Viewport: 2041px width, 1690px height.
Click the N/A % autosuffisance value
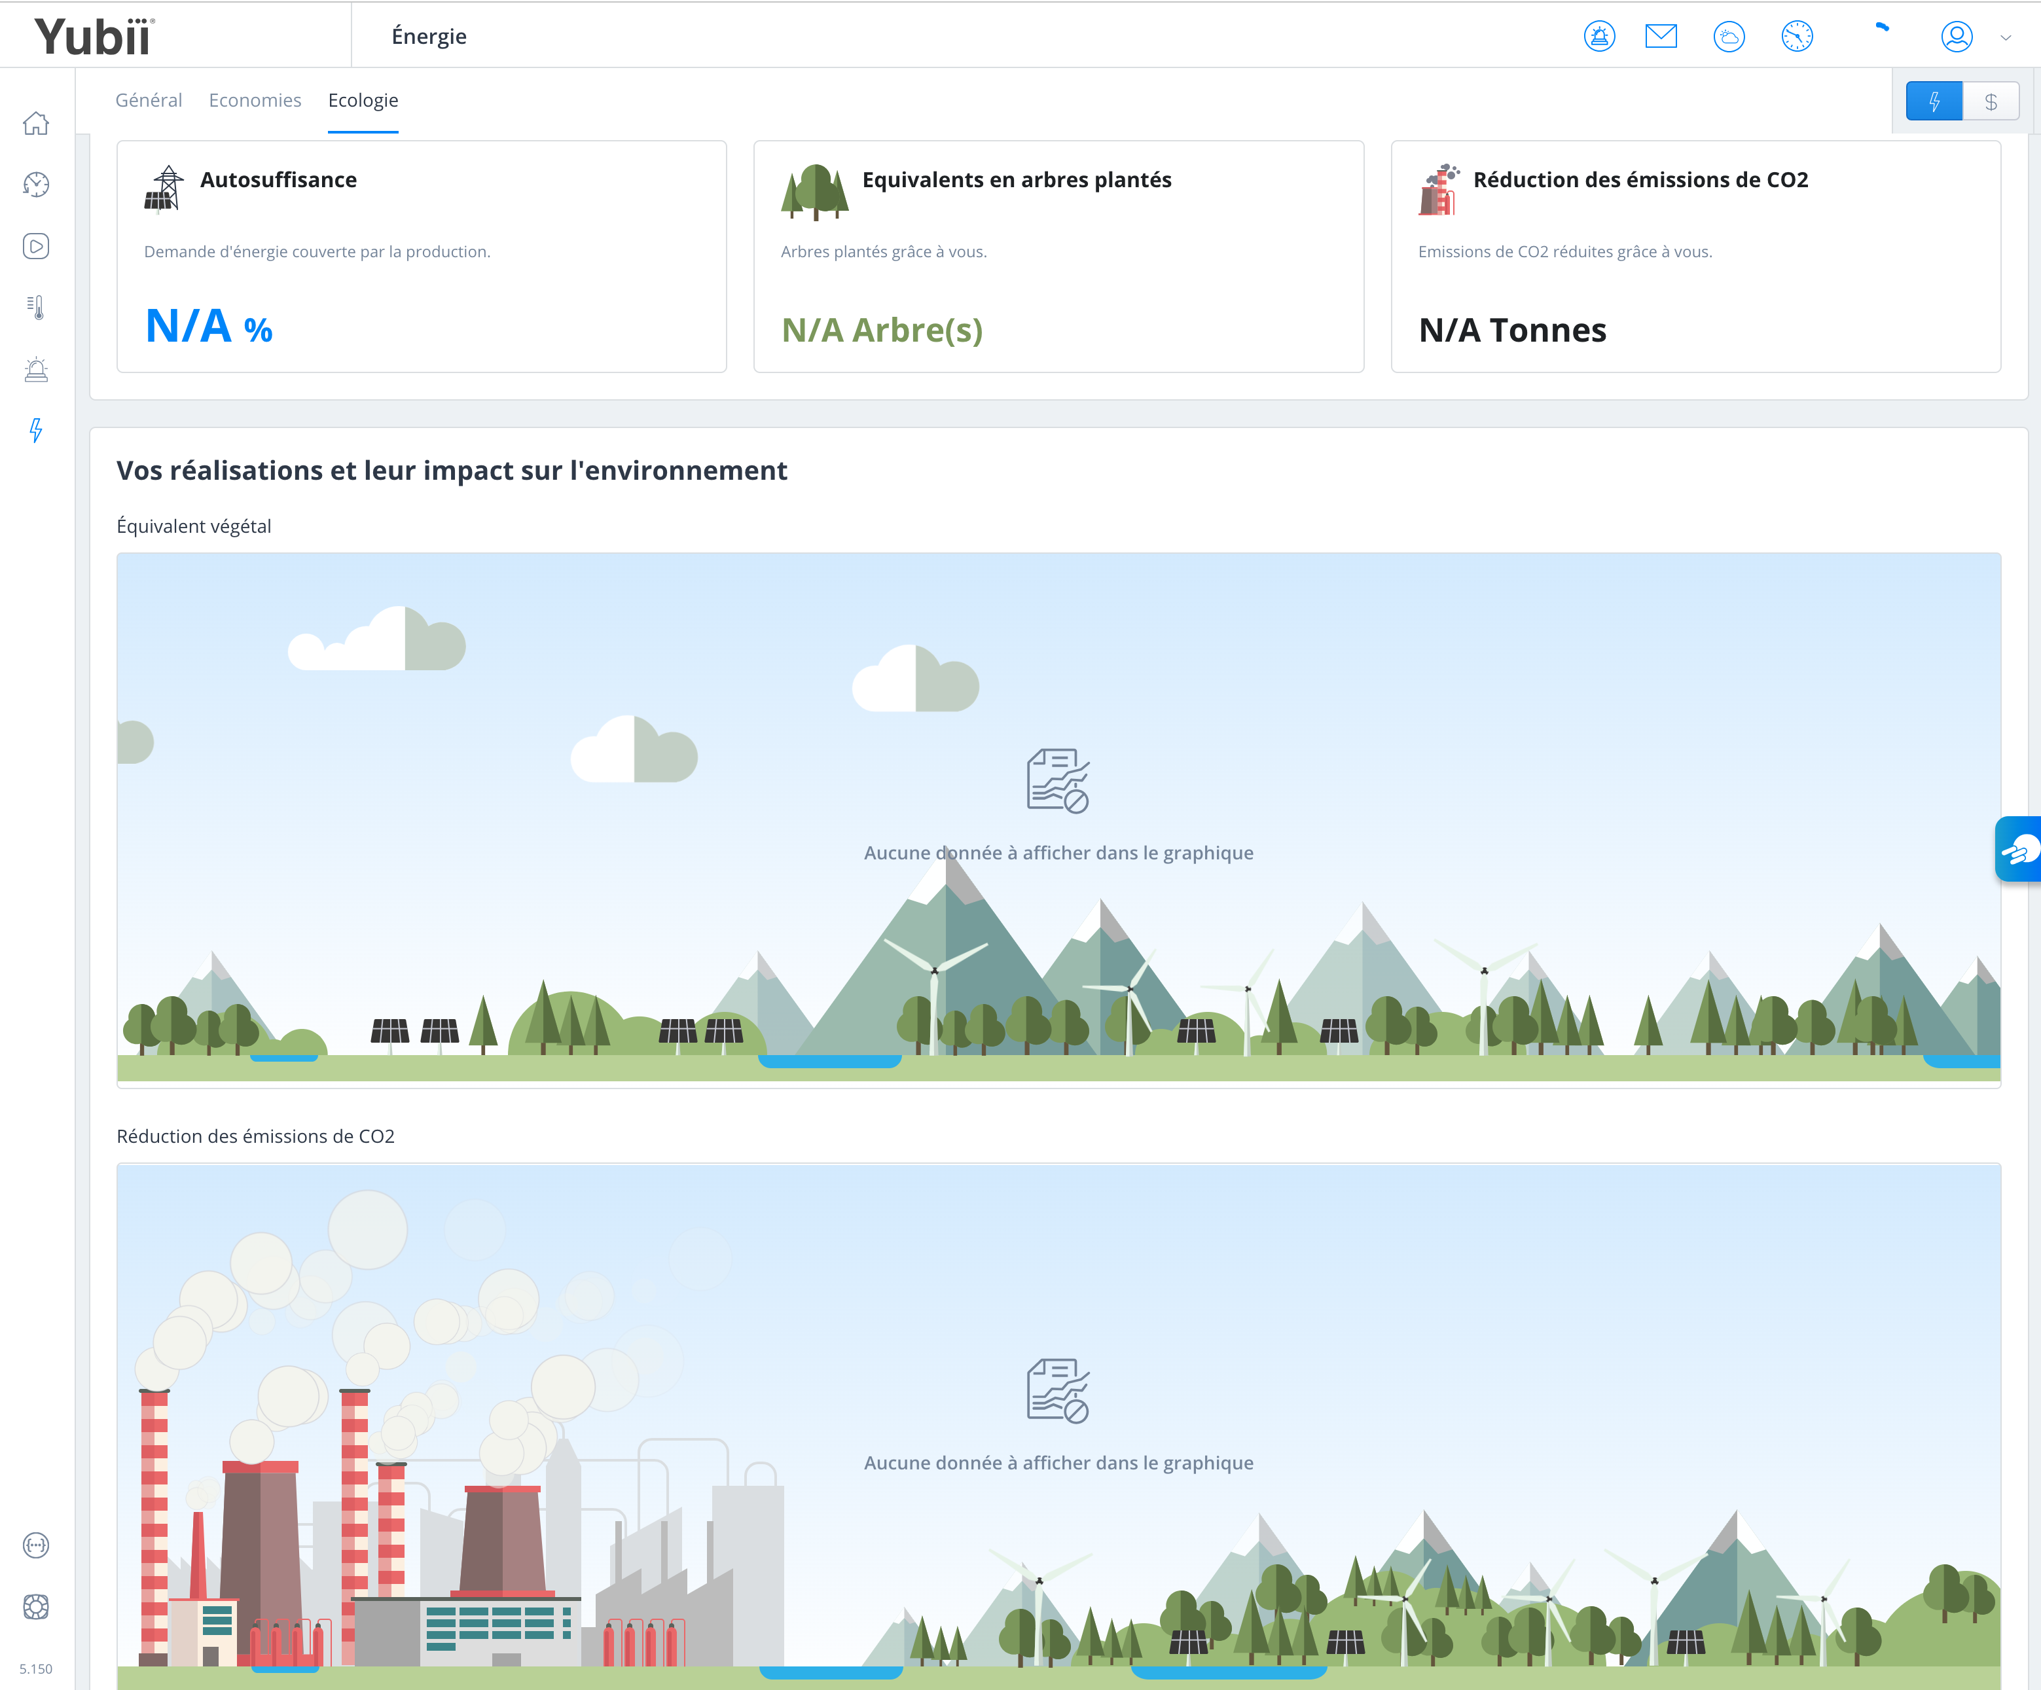click(x=209, y=327)
